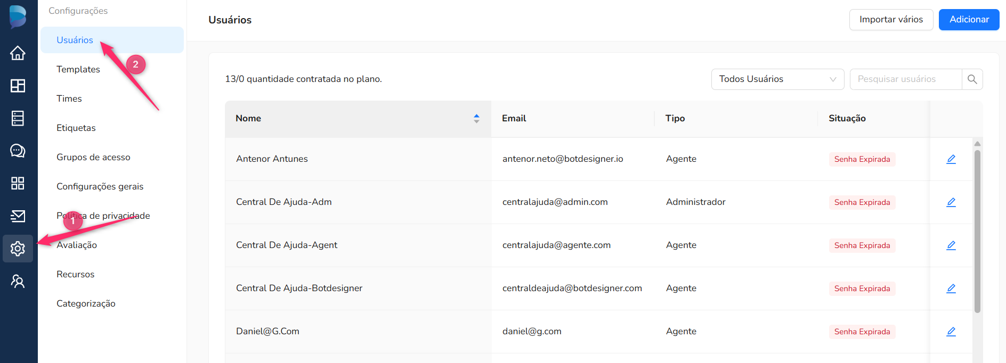This screenshot has height=363, width=1006.
Task: Select the Central De Ajuda-Botdesigner name cell
Action: [358, 288]
